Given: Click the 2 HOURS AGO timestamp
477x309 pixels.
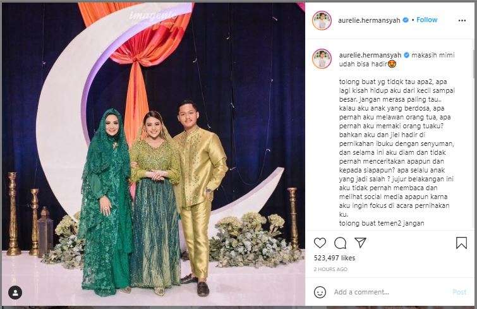Looking at the screenshot, I should coord(330,269).
